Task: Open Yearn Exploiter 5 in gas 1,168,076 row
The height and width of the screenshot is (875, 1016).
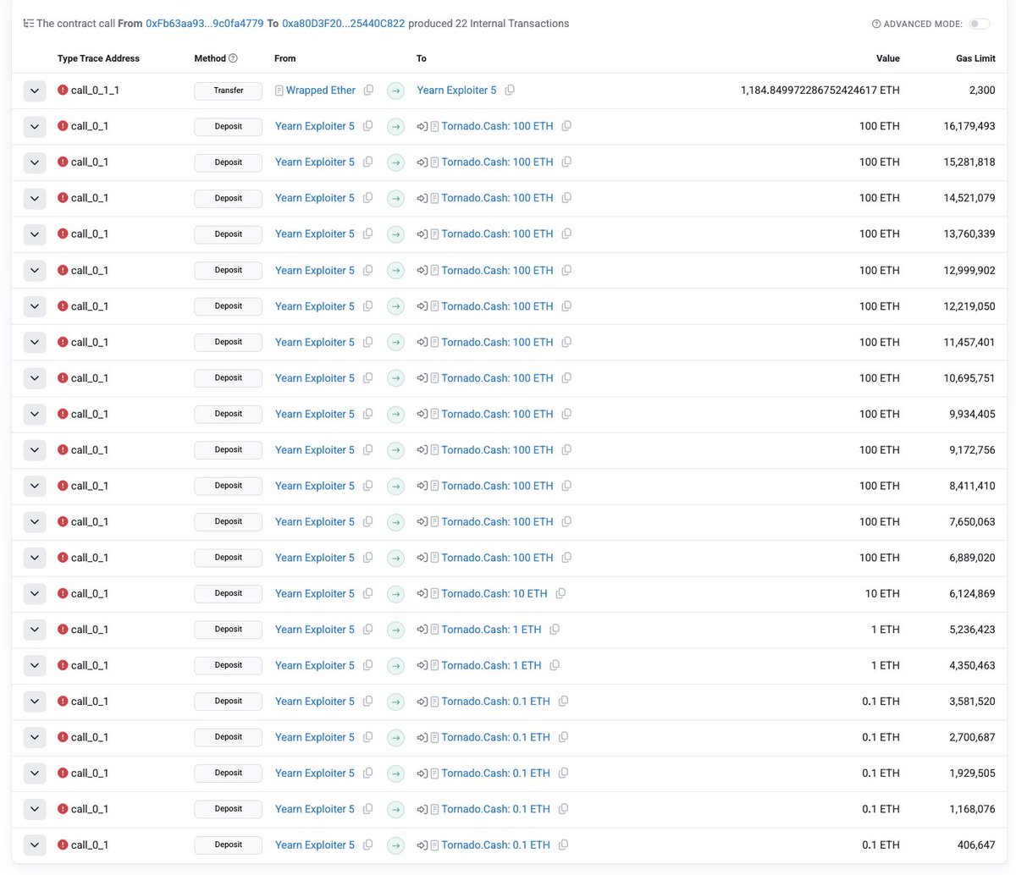Action: coord(315,809)
